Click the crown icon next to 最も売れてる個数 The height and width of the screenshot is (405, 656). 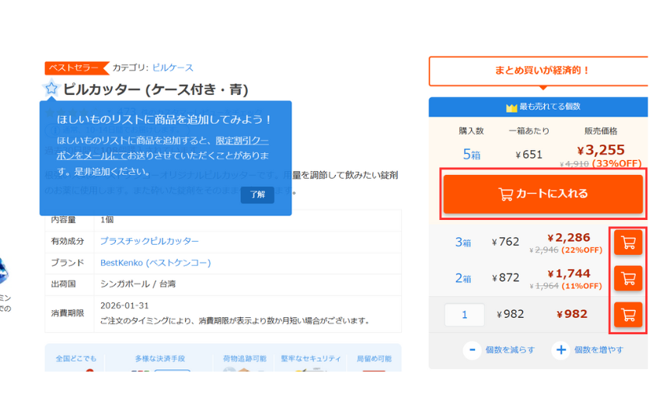[511, 107]
